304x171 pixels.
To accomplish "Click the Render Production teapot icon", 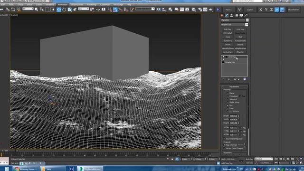I will (x=211, y=9).
